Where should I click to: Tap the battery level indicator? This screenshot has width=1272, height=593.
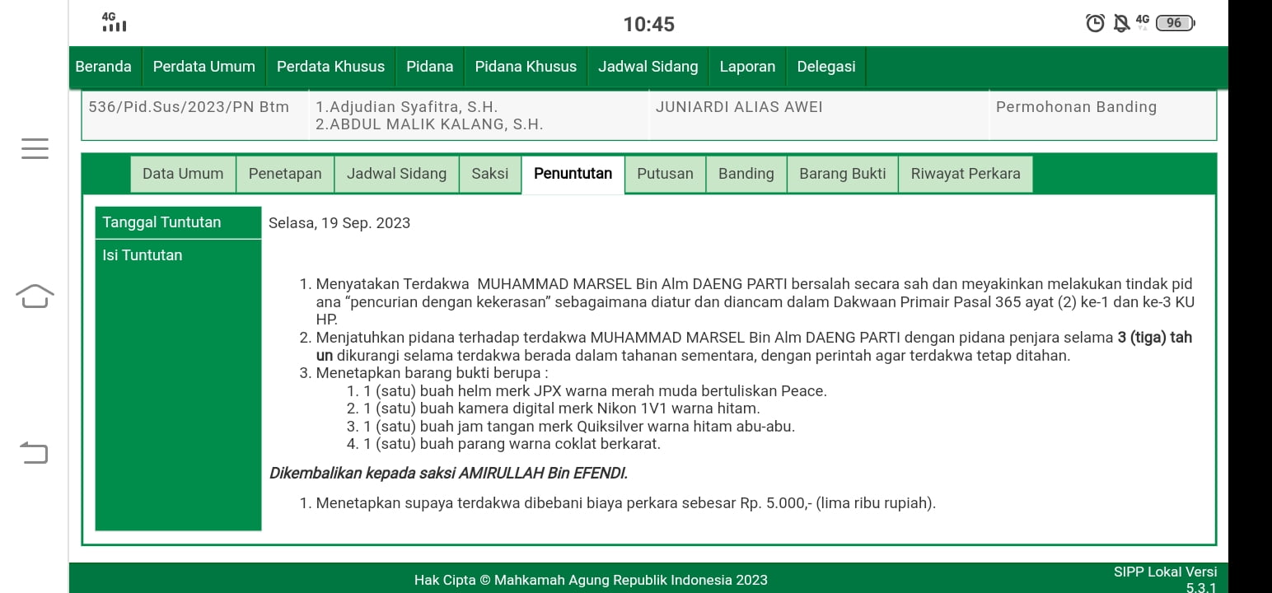coord(1176,23)
